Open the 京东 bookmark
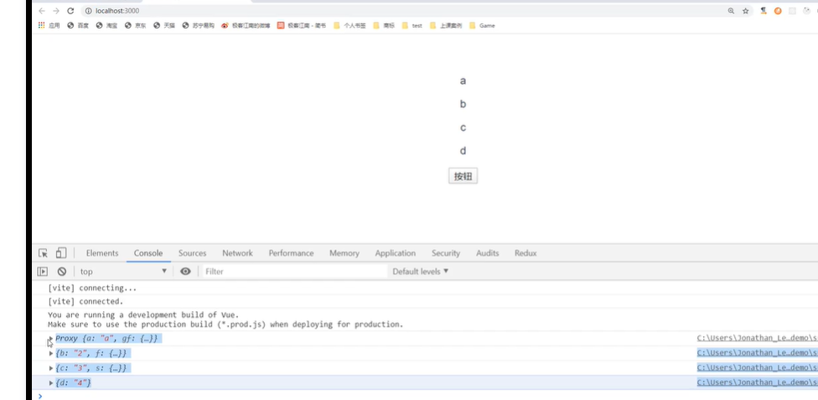This screenshot has height=400, width=818. tap(135, 25)
